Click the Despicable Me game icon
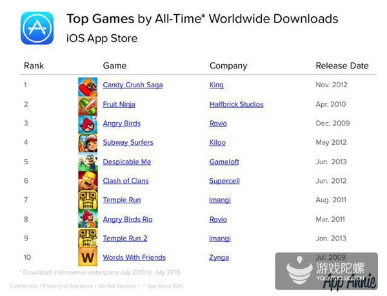 88,162
